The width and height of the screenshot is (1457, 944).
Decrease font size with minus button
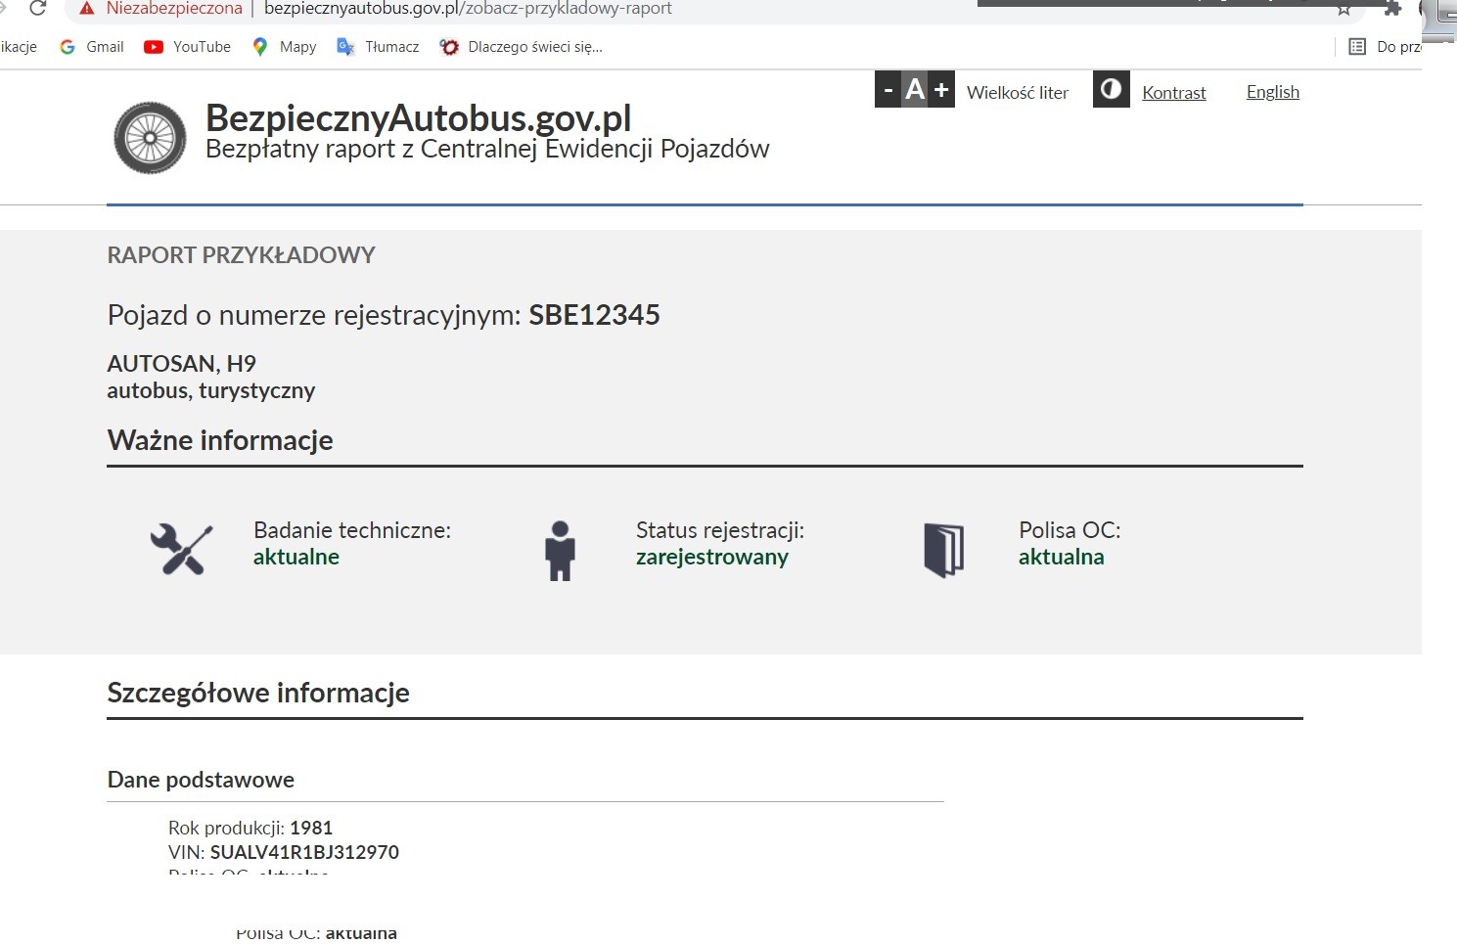pyautogui.click(x=888, y=91)
